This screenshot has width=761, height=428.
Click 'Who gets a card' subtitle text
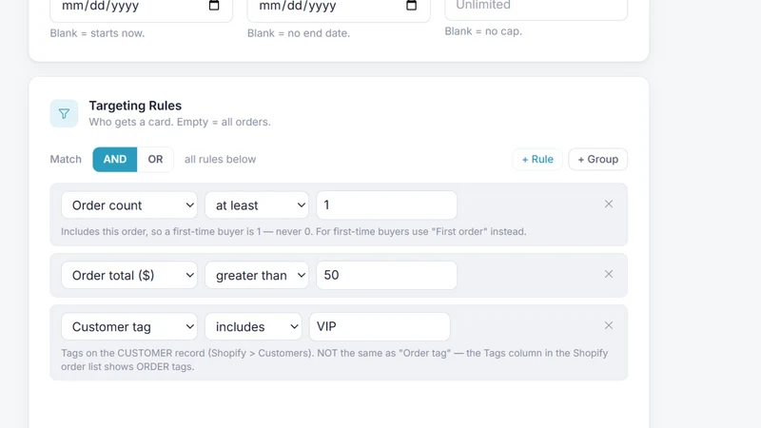(180, 122)
